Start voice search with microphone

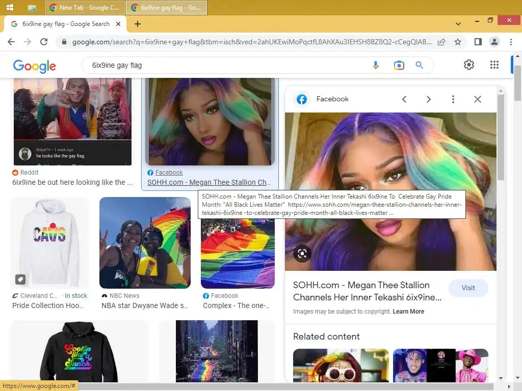(x=376, y=65)
